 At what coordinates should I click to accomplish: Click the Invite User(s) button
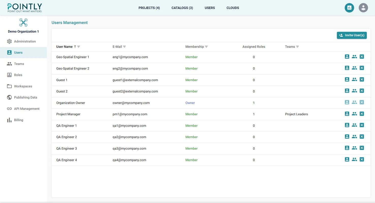352,35
